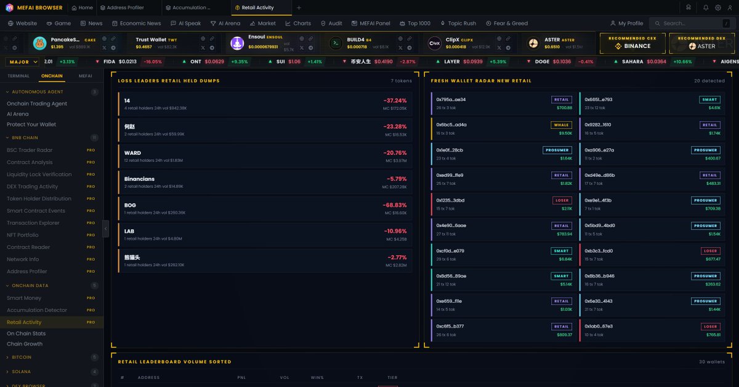Open the LOSER wallet 0x1235...3dbd

503,204
